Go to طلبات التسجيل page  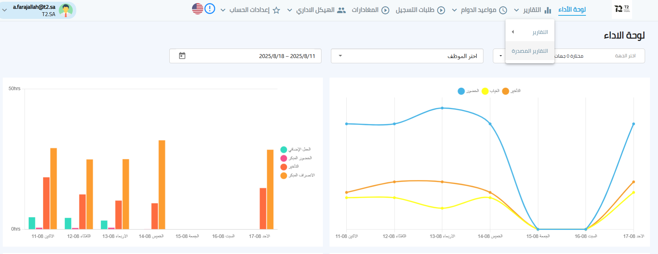(x=415, y=10)
